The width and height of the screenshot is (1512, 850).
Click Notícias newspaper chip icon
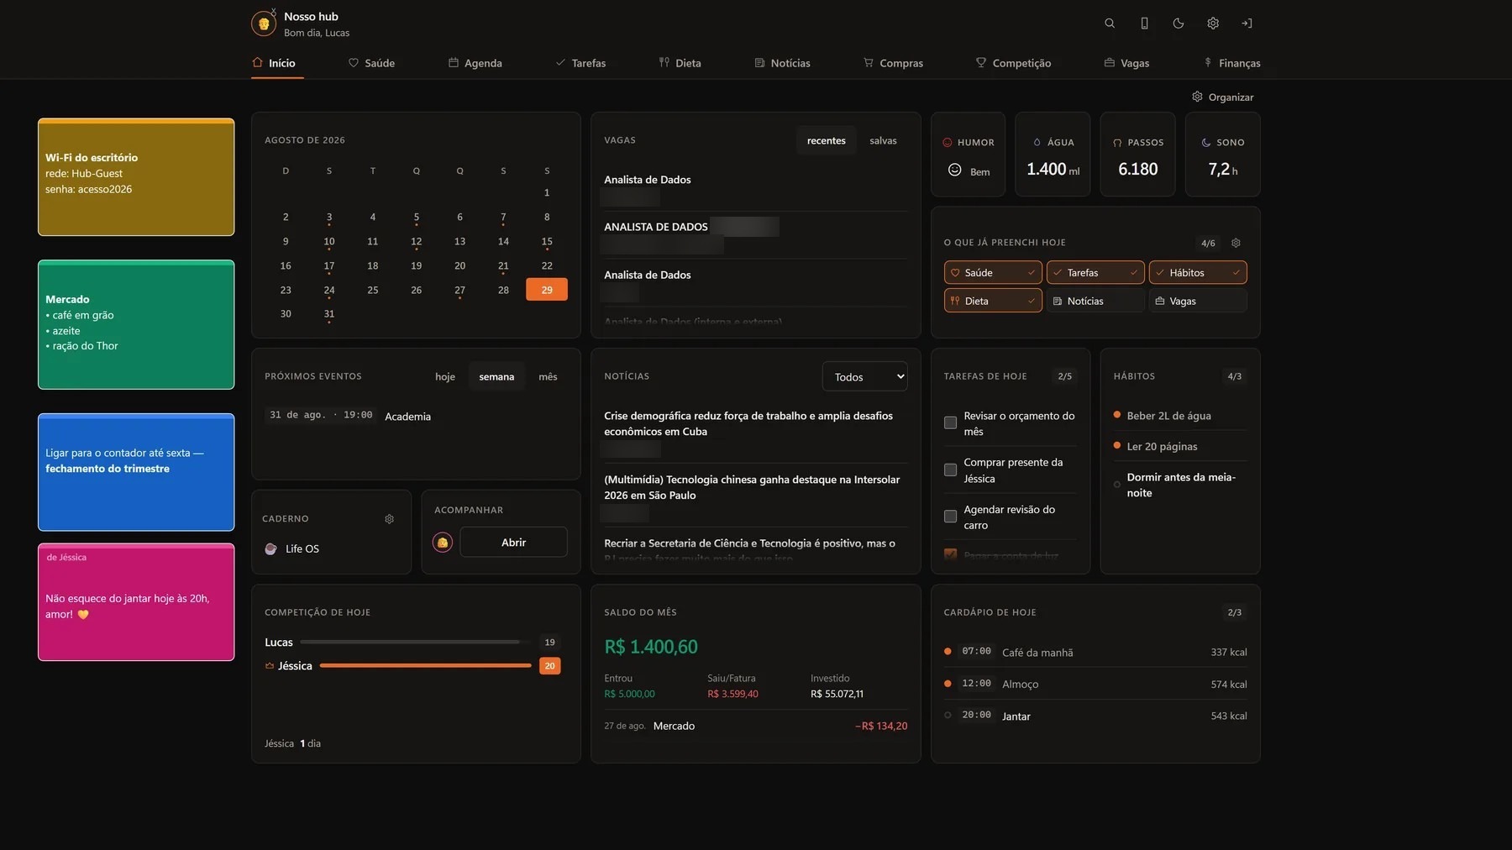[x=1058, y=301]
